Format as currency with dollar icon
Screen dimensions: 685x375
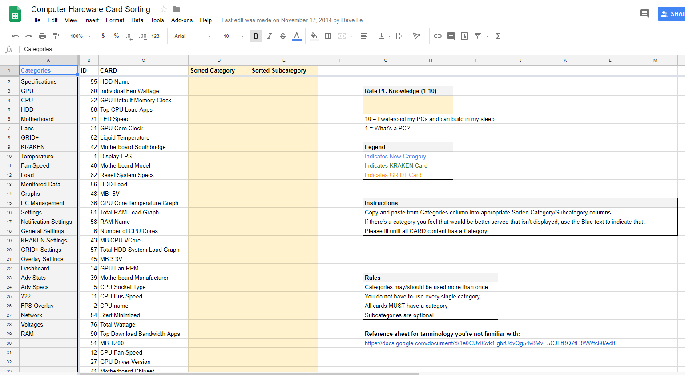click(x=103, y=36)
